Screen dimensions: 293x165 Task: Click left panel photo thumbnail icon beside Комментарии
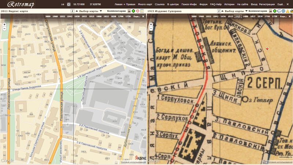pyautogui.click(x=129, y=11)
